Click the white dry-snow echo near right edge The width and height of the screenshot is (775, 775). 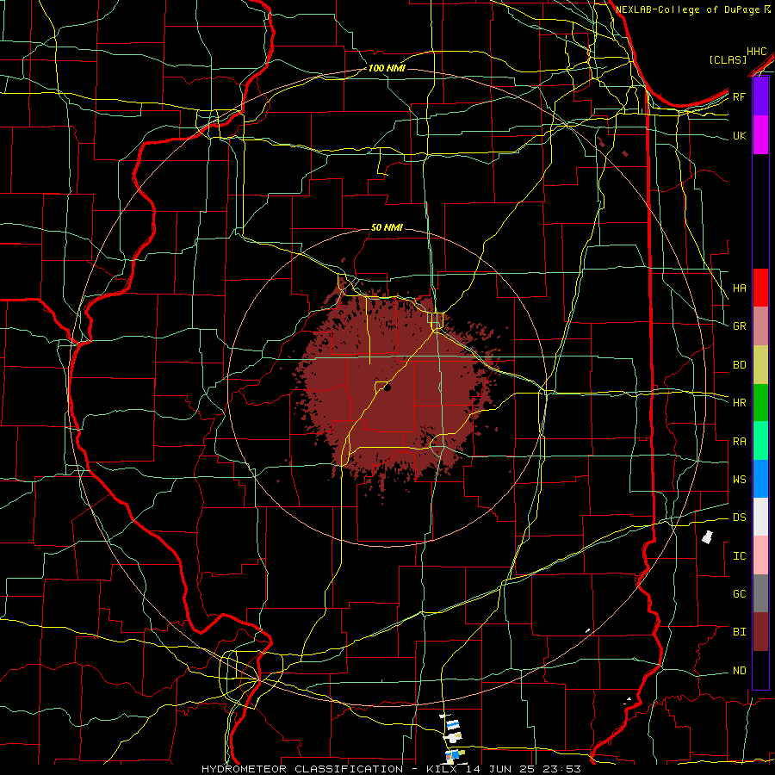tap(708, 537)
